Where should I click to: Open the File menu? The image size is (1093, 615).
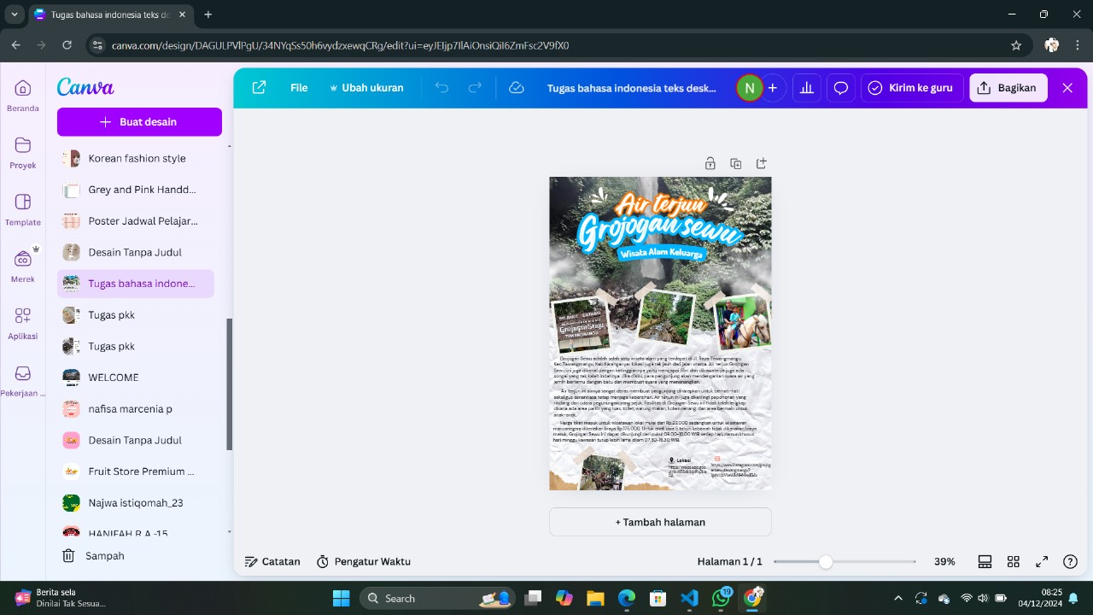[298, 87]
